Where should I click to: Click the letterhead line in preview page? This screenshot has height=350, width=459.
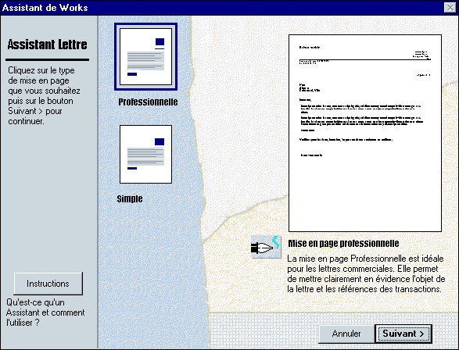[365, 60]
